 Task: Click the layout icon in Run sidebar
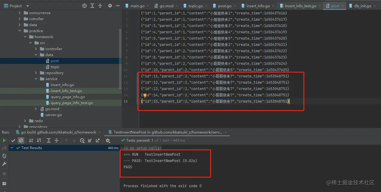(x=4, y=183)
